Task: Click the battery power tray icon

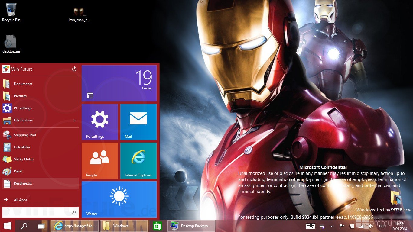Action: pyautogui.click(x=351, y=226)
